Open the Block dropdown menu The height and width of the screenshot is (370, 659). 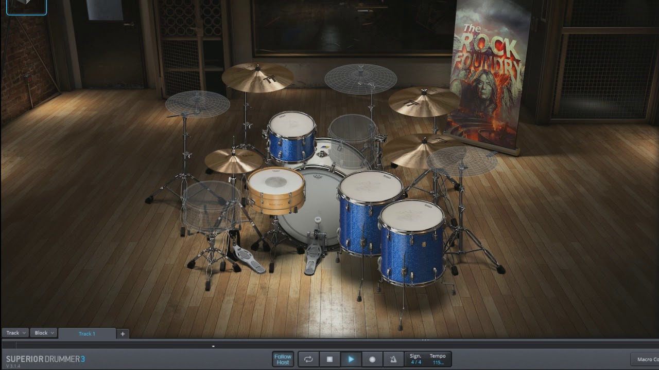click(44, 333)
